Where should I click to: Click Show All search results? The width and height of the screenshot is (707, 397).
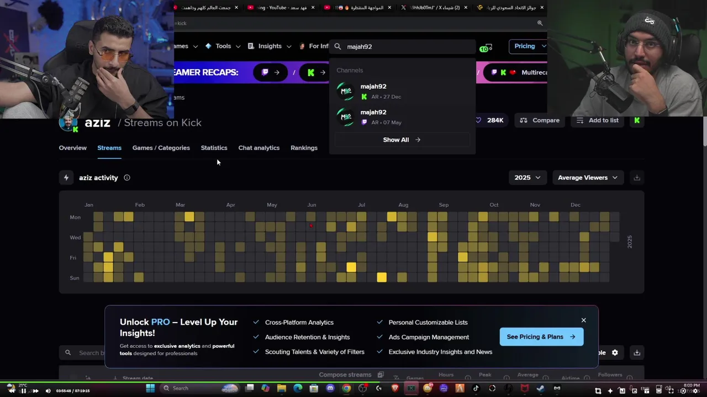(x=402, y=140)
